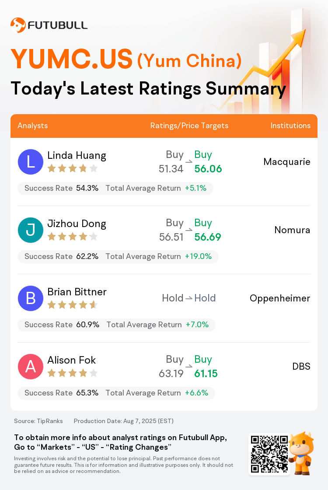Click Linda Huang's star rating

click(73, 169)
